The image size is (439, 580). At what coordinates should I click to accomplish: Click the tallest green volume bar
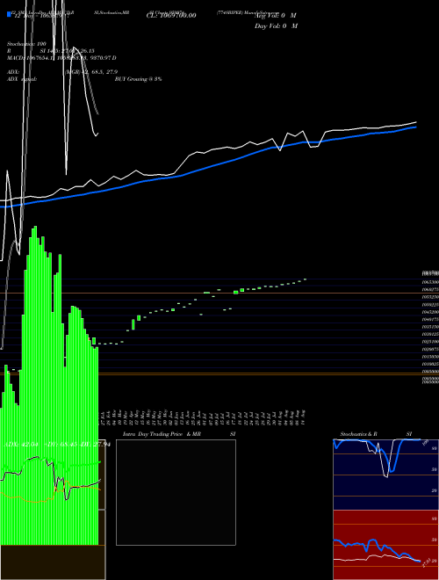click(35, 386)
